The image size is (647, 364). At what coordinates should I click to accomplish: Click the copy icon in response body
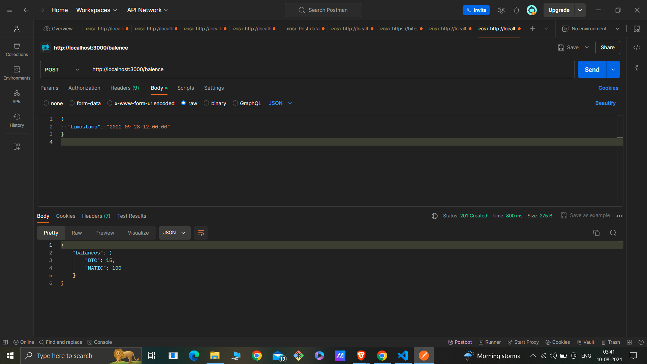596,233
